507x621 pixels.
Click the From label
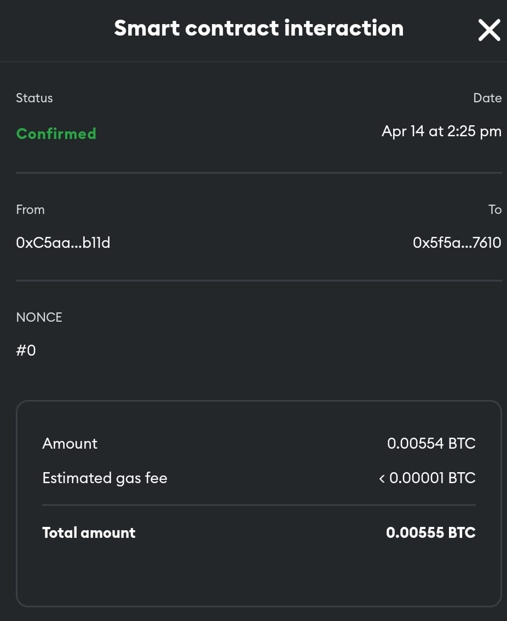click(31, 210)
